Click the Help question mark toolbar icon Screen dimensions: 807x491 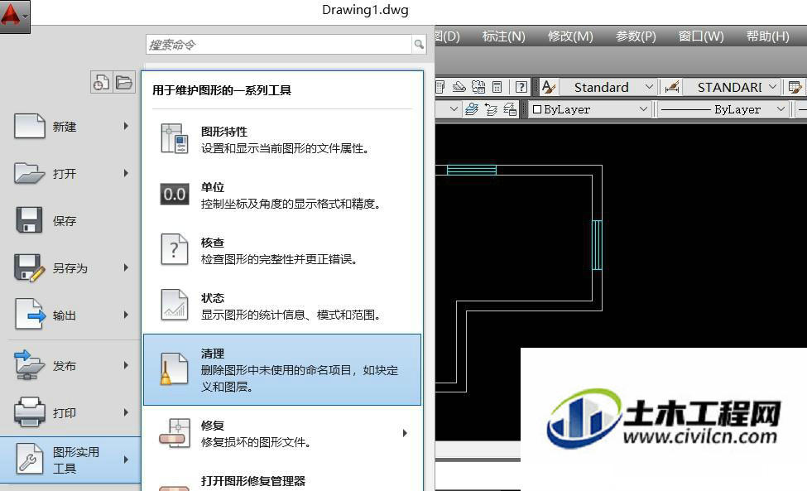click(521, 87)
